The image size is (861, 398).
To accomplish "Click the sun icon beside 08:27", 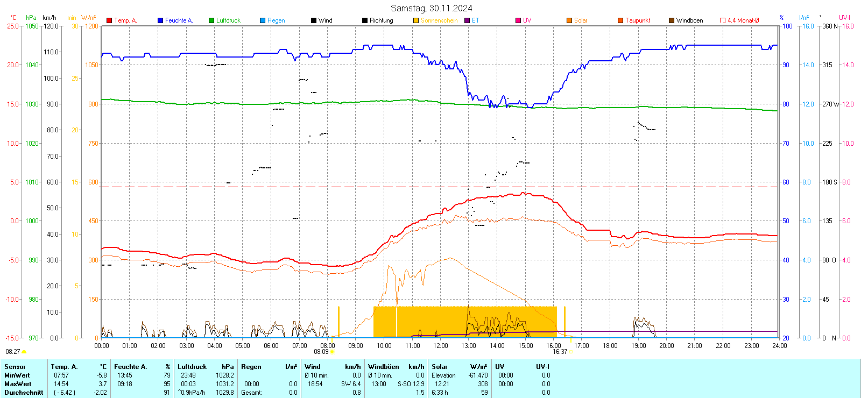I will 24,352.
